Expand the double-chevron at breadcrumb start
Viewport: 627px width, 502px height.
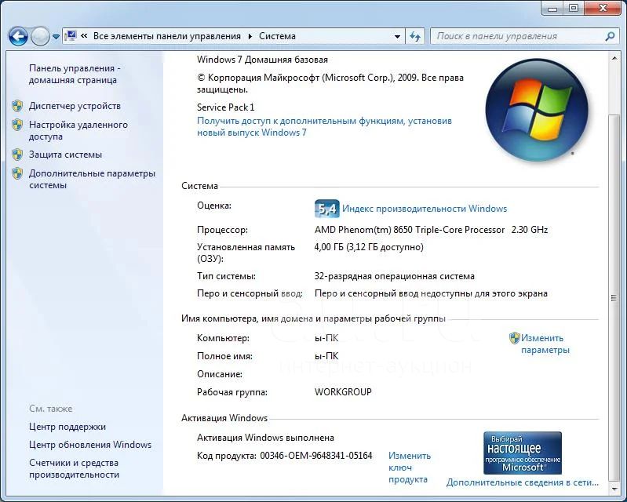coord(84,36)
